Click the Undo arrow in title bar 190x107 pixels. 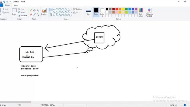tap(4, 2)
